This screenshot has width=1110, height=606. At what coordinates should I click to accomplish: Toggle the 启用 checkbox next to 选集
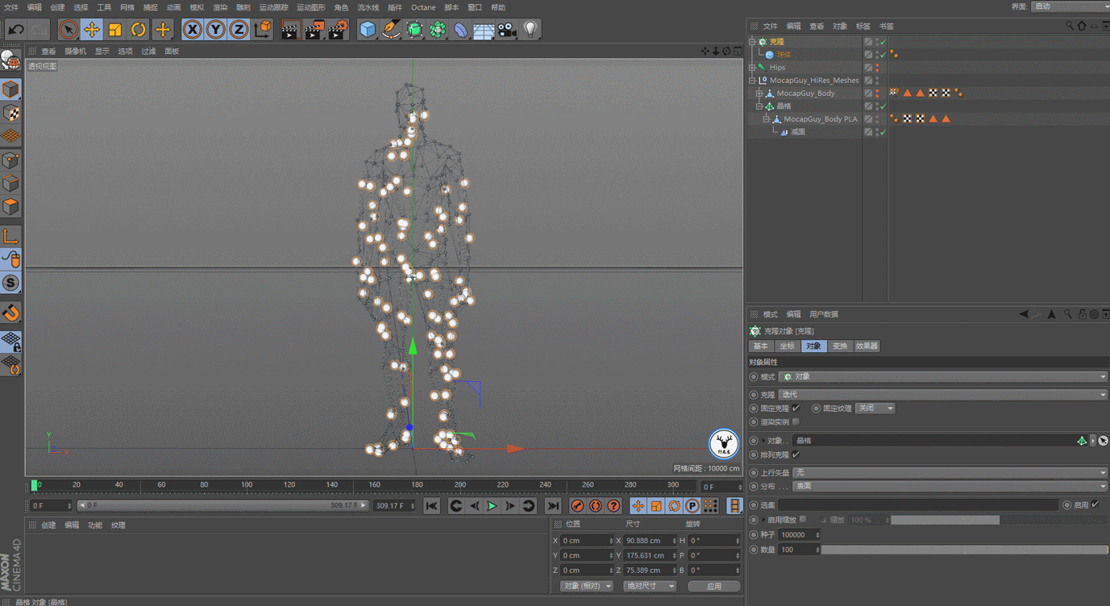pyautogui.click(x=1095, y=505)
